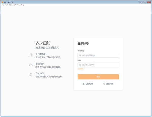Click the app icon in the title bar
Viewport: 152px width, 117px height.
(x=2, y=2)
